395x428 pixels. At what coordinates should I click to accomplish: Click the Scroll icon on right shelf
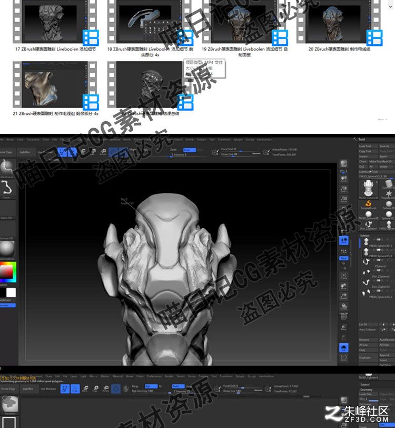click(x=344, y=179)
